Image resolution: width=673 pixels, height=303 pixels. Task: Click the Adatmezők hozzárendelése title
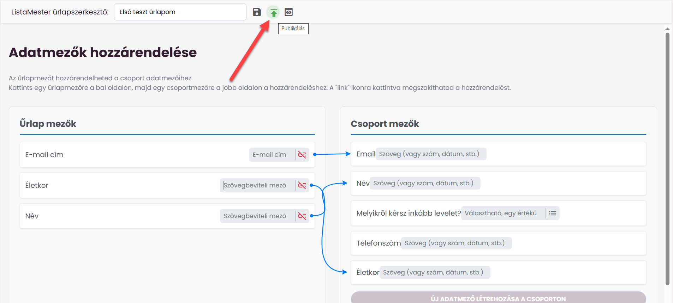[103, 52]
